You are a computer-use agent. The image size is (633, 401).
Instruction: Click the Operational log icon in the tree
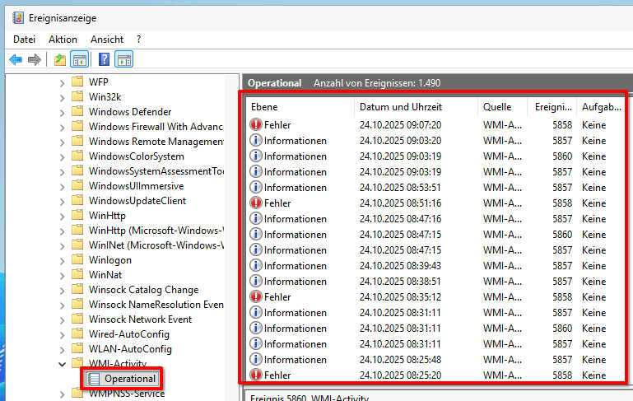tap(94, 379)
